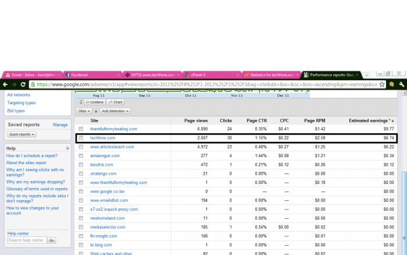Switch to the Facebook tab
Image resolution: width=407 pixels, height=255 pixels.
click(92, 75)
